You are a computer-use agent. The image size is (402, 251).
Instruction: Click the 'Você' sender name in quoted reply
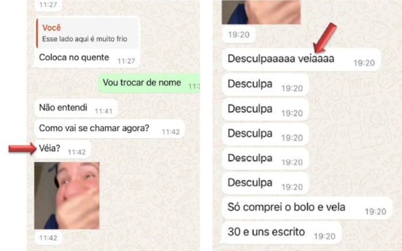tap(52, 28)
